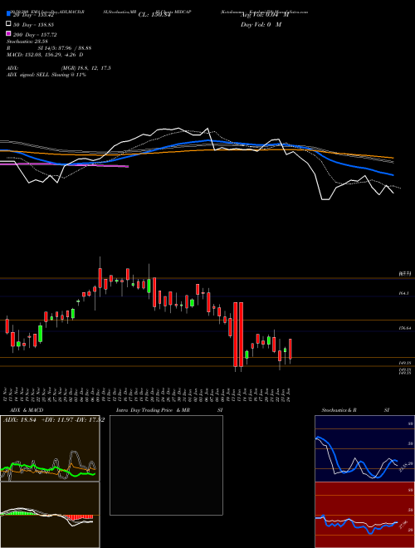Viewport: 415px width, 548px height.
Task: Open the MACD histogram thumbnail chart
Action: click(x=50, y=515)
